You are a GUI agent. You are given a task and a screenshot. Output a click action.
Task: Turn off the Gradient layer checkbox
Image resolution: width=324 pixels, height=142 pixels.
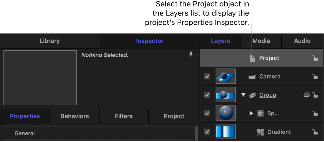tap(207, 132)
